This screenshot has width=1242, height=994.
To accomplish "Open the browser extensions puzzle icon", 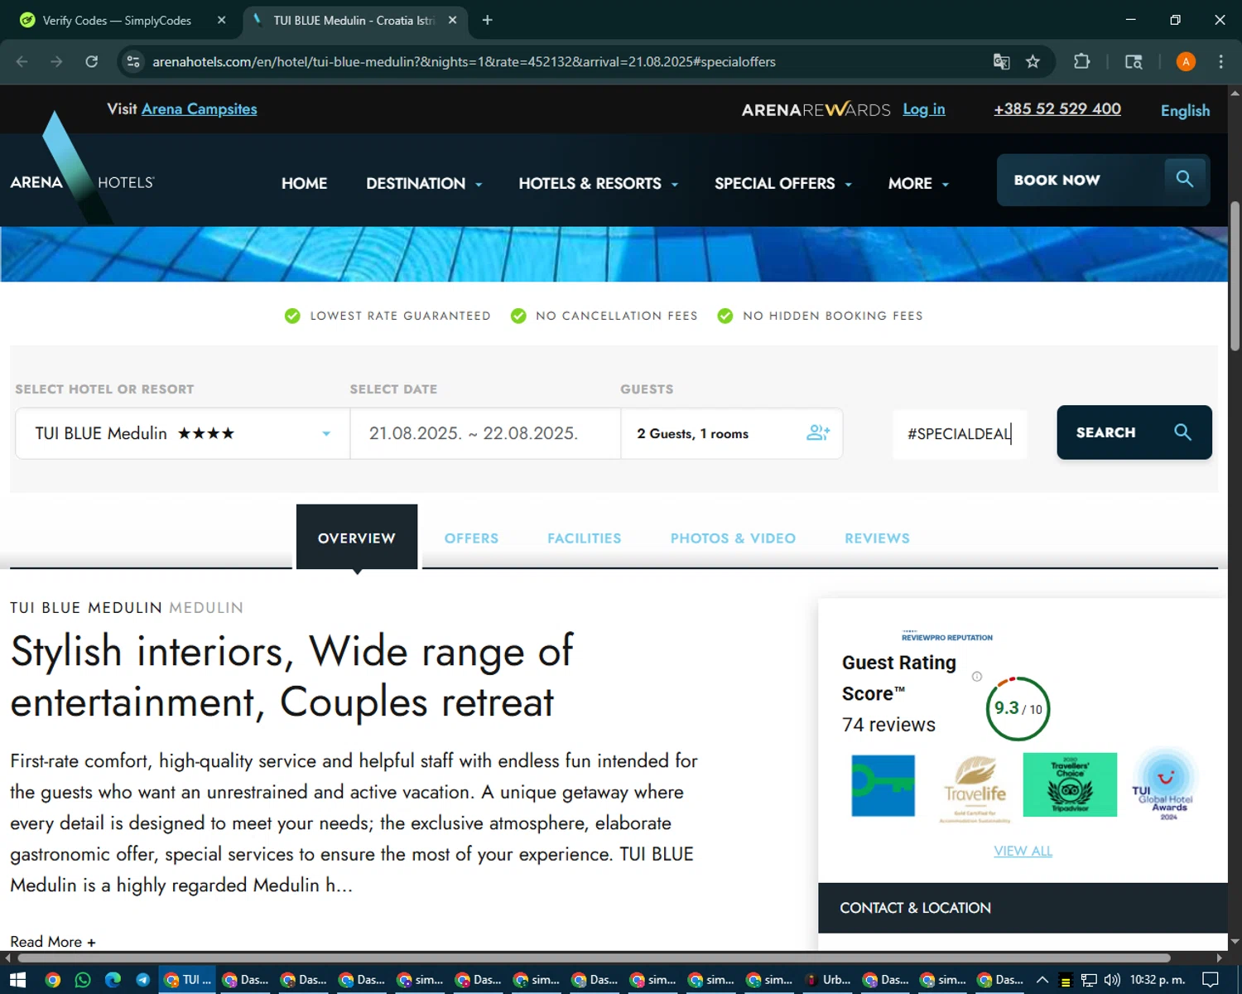I will [x=1081, y=61].
